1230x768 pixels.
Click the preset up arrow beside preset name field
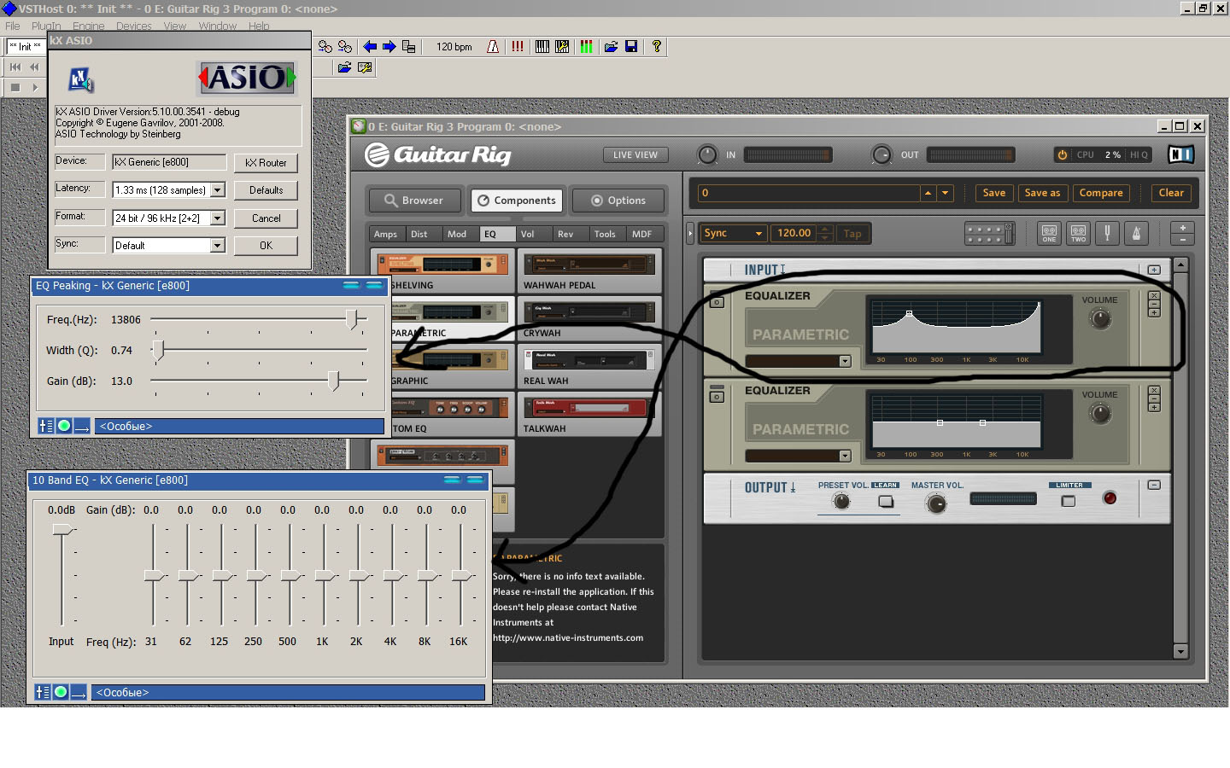click(928, 193)
